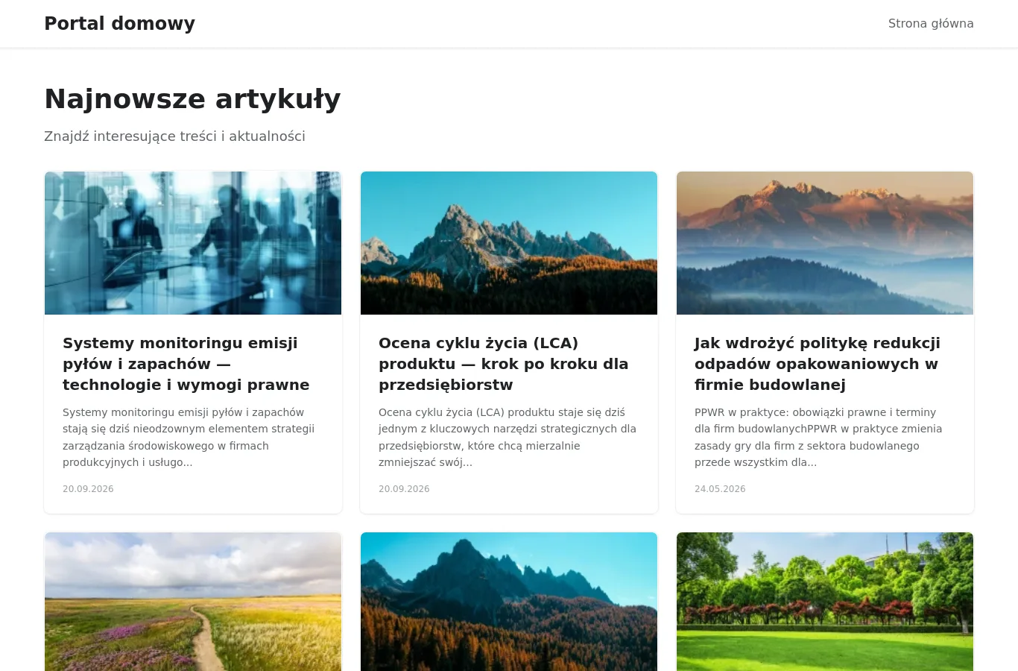Go to Strona główna in navigation
Viewport: 1018px width, 671px height.
931,23
